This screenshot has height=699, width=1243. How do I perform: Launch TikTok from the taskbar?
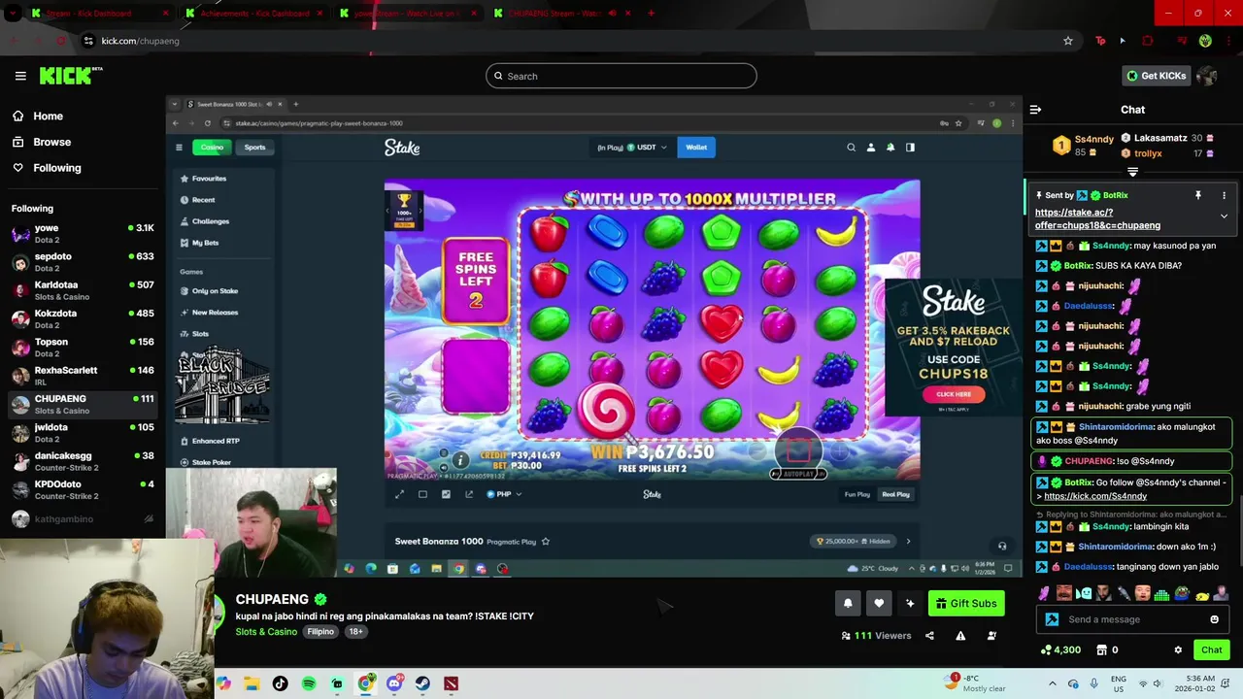tap(281, 683)
